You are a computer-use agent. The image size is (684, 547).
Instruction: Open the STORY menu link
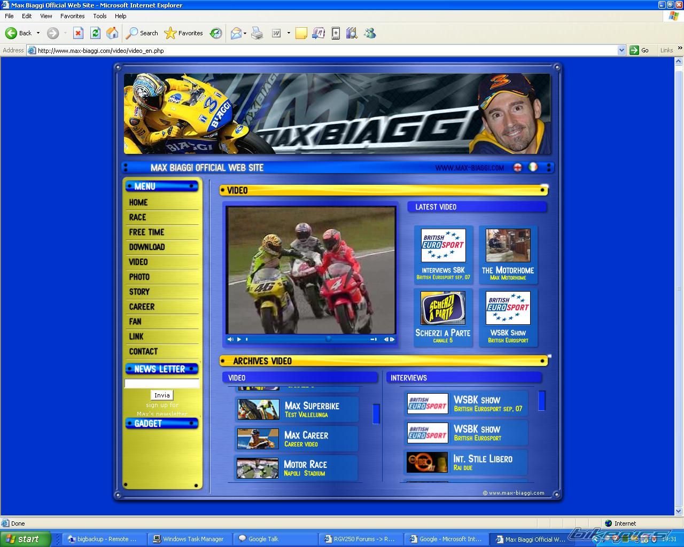139,292
